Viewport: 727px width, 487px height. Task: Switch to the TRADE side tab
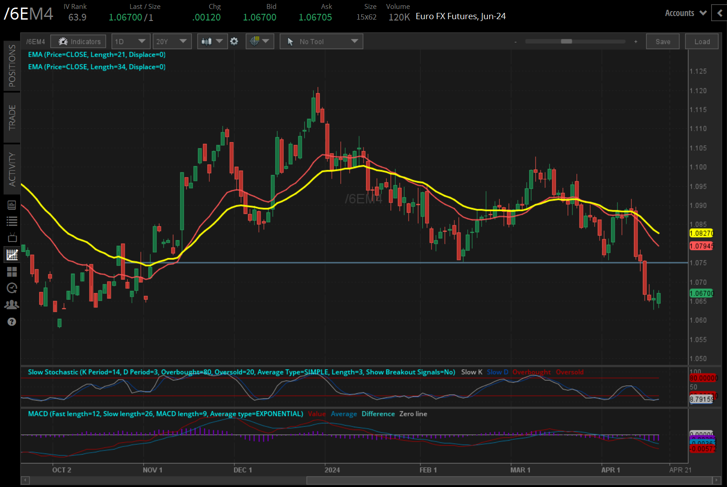pos(12,118)
